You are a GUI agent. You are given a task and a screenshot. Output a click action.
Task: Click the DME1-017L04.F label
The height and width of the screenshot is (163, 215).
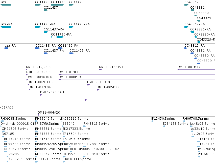(41, 87)
